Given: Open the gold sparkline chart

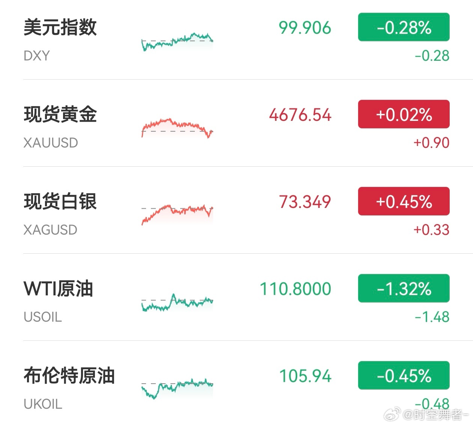Looking at the screenshot, I should tap(176, 128).
